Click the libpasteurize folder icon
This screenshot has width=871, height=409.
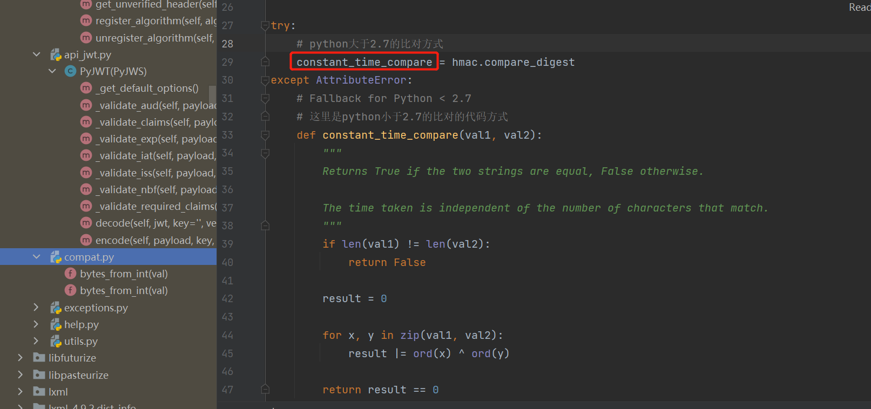(x=39, y=374)
